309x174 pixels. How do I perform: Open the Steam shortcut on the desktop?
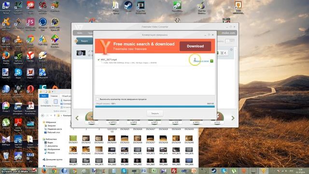click(128, 6)
